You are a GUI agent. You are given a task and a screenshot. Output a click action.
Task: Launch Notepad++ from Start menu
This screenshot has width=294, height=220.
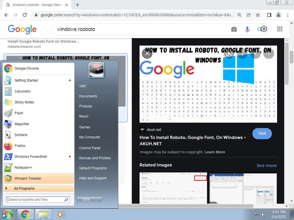pos(39,167)
